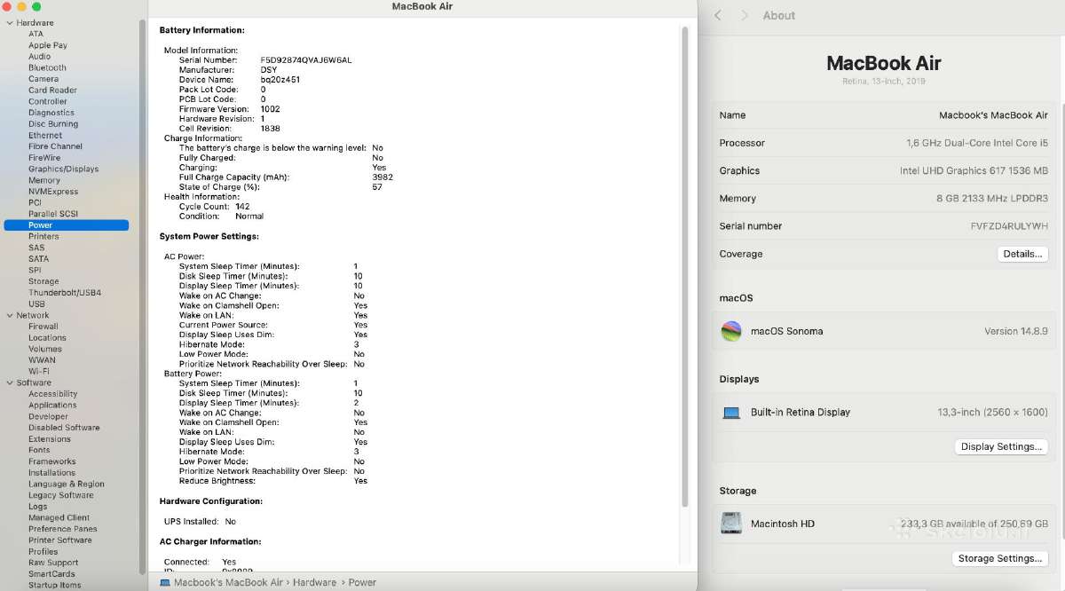Select Camera in the sidebar
The image size is (1065, 591).
tap(43, 79)
